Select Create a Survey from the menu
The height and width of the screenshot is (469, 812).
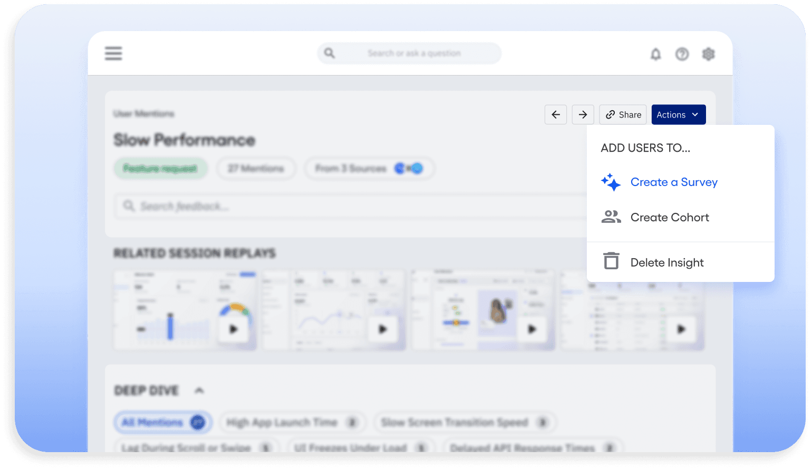[674, 182]
